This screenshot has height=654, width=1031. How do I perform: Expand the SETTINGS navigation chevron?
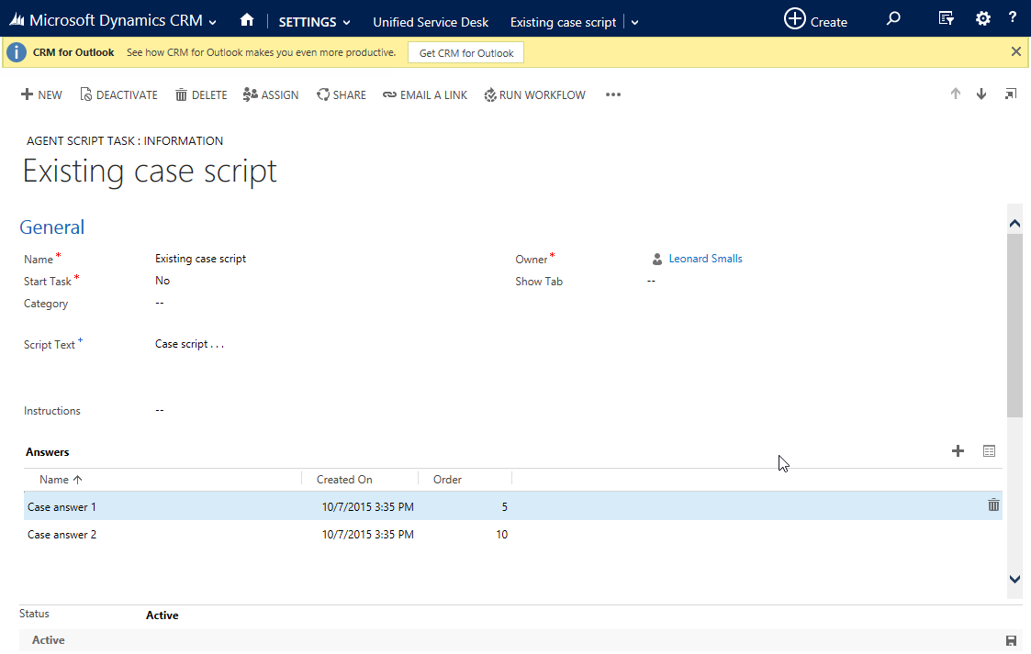346,23
